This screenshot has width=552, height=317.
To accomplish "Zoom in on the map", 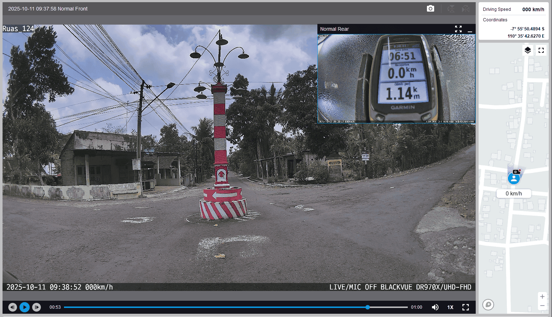I will pyautogui.click(x=542, y=297).
